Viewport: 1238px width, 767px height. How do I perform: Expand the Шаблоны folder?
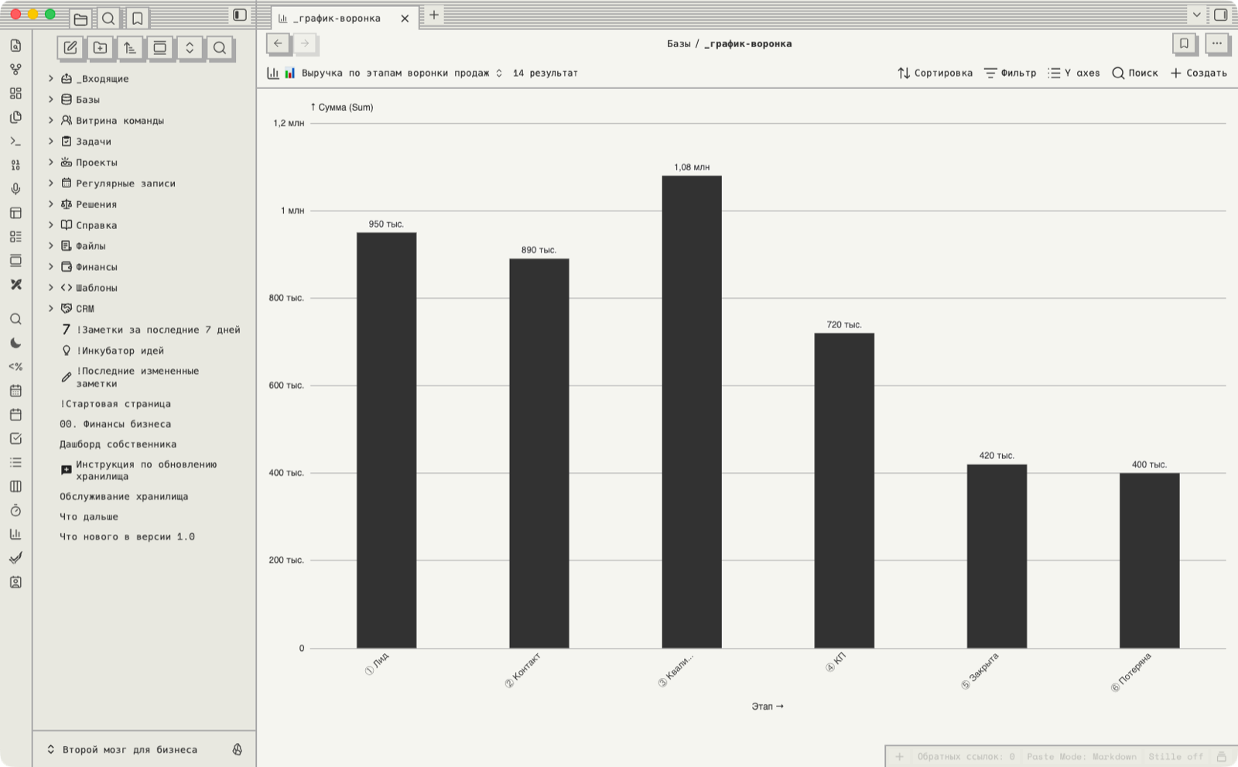(51, 288)
